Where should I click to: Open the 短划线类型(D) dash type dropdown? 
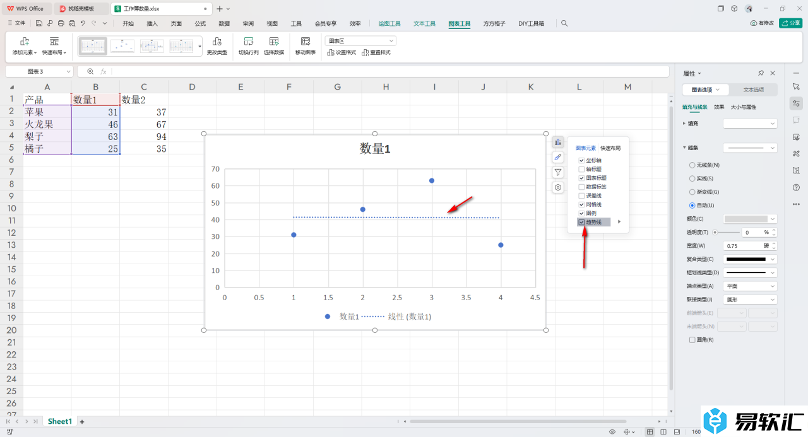coord(750,272)
